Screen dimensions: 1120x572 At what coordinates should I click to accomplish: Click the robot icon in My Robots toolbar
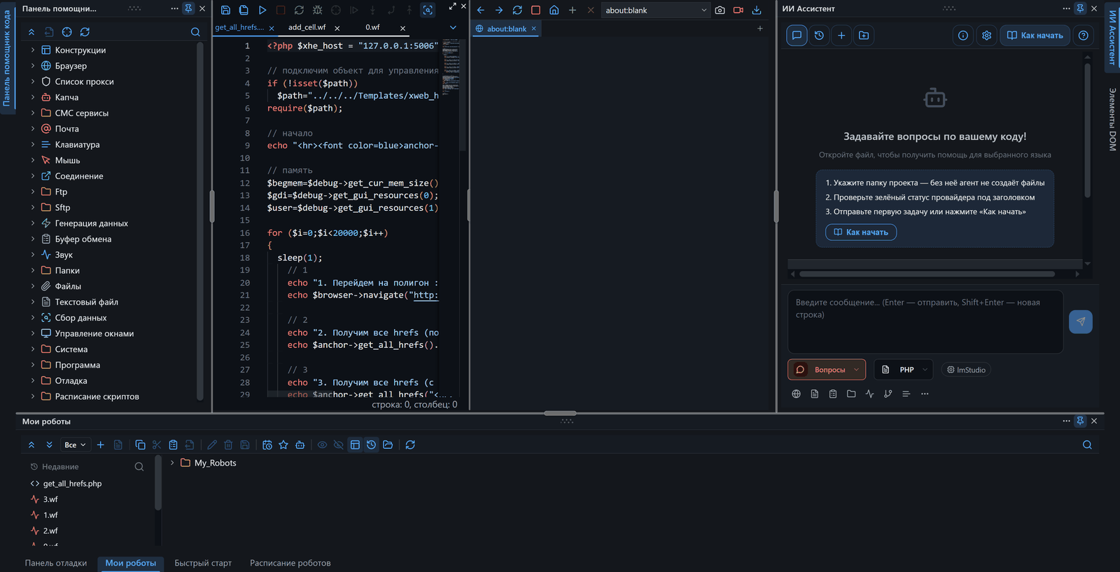point(300,445)
